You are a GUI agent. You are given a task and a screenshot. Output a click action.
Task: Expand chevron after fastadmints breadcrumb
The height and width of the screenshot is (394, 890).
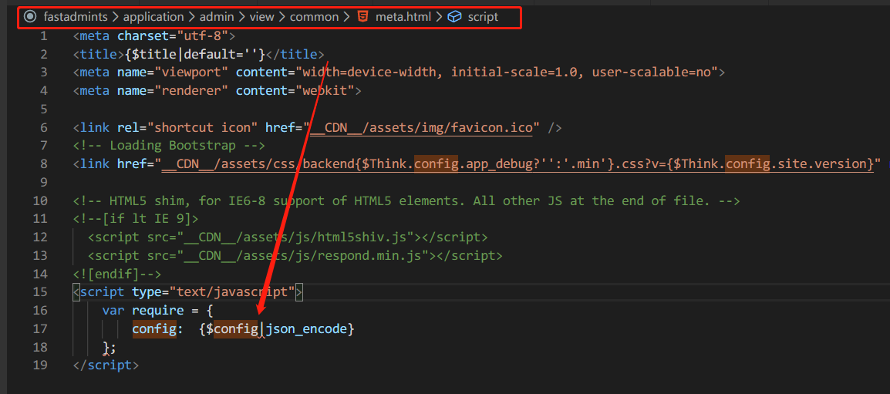(x=113, y=17)
